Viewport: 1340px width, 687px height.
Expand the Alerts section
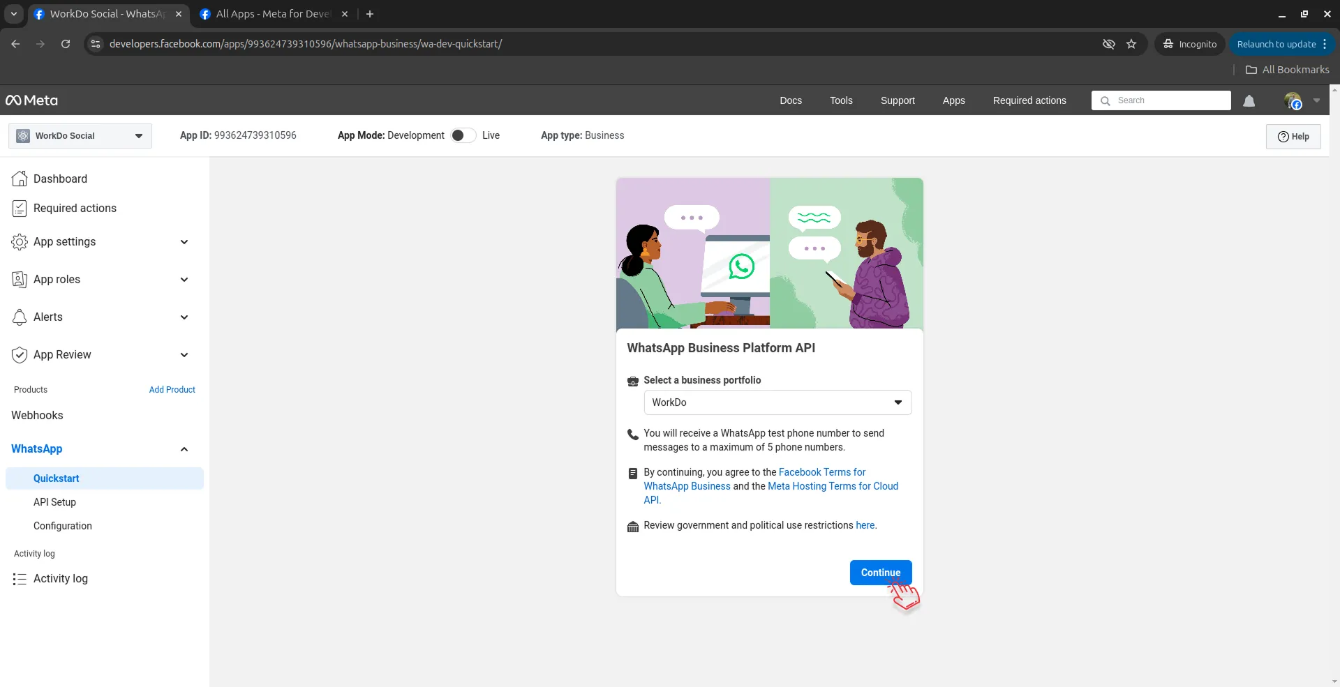(184, 317)
